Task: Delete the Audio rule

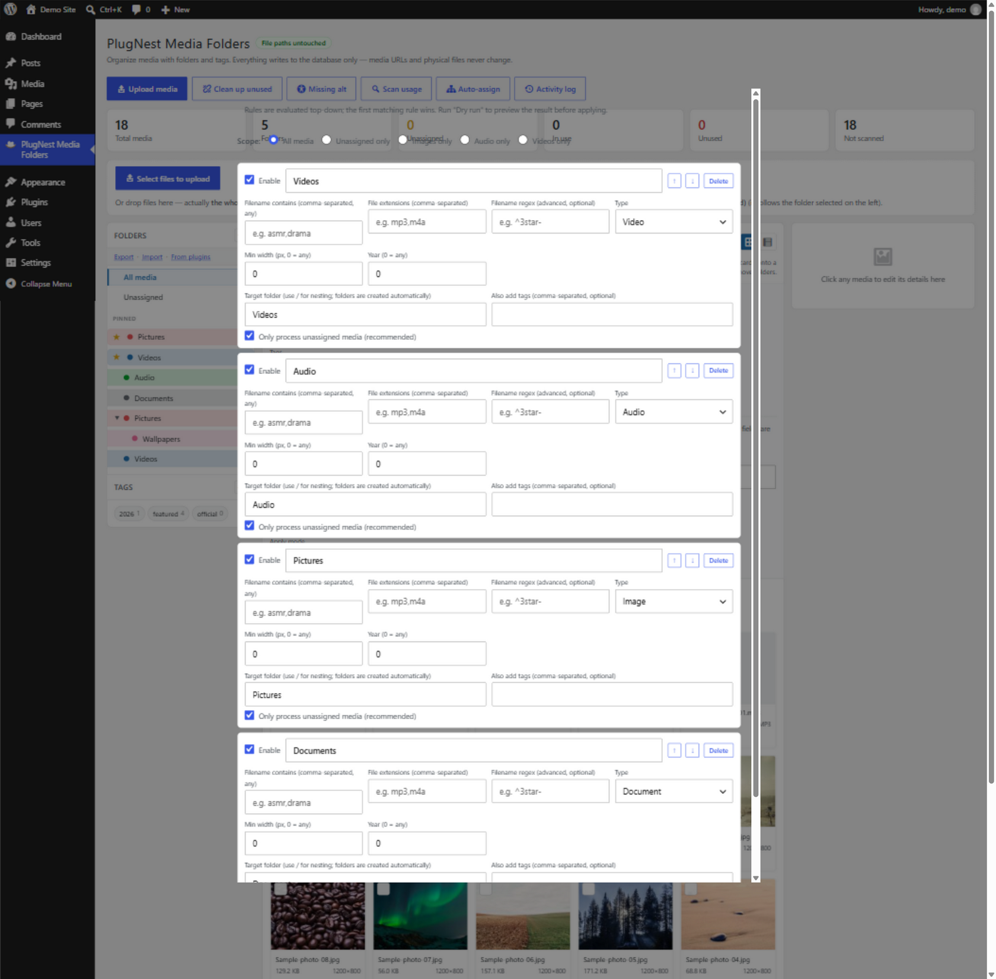Action: pos(718,371)
